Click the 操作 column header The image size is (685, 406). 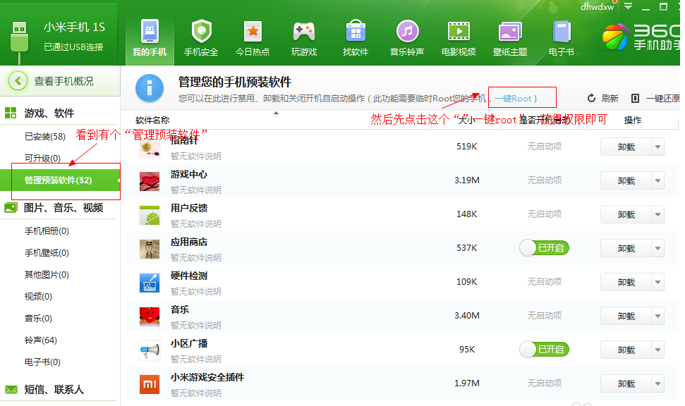(x=633, y=120)
